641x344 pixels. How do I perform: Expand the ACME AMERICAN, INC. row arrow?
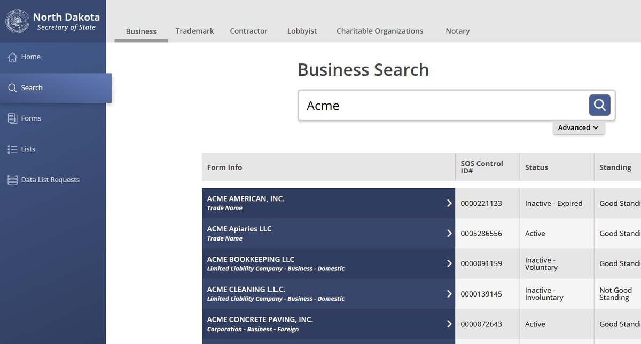pyautogui.click(x=449, y=203)
